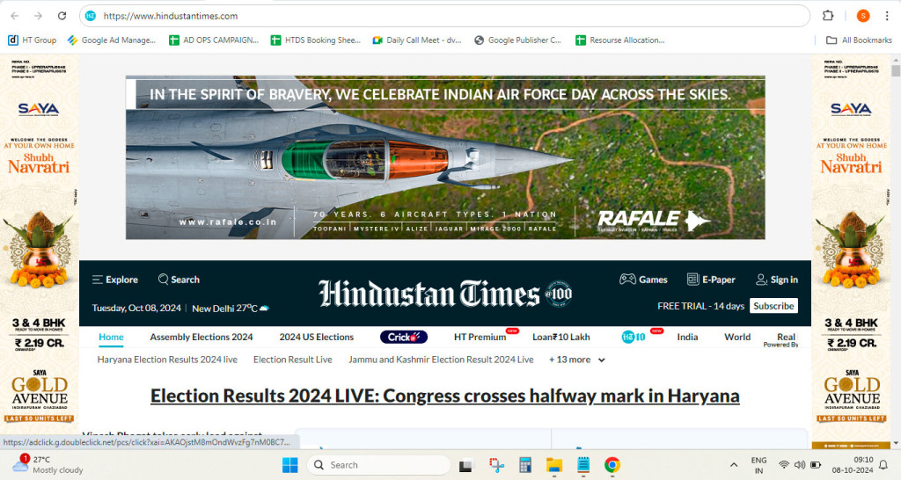This screenshot has height=480, width=901.
Task: Open the browser extensions puzzle icon
Action: pyautogui.click(x=828, y=16)
